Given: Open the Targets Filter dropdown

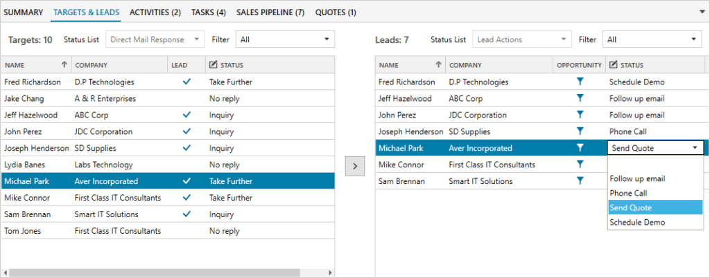Looking at the screenshot, I should (x=285, y=39).
